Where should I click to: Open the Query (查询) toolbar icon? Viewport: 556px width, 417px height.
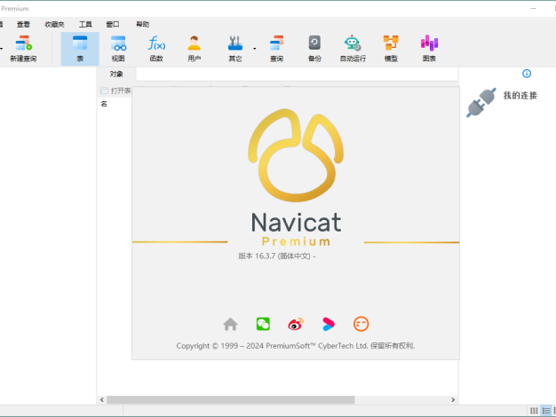point(276,49)
